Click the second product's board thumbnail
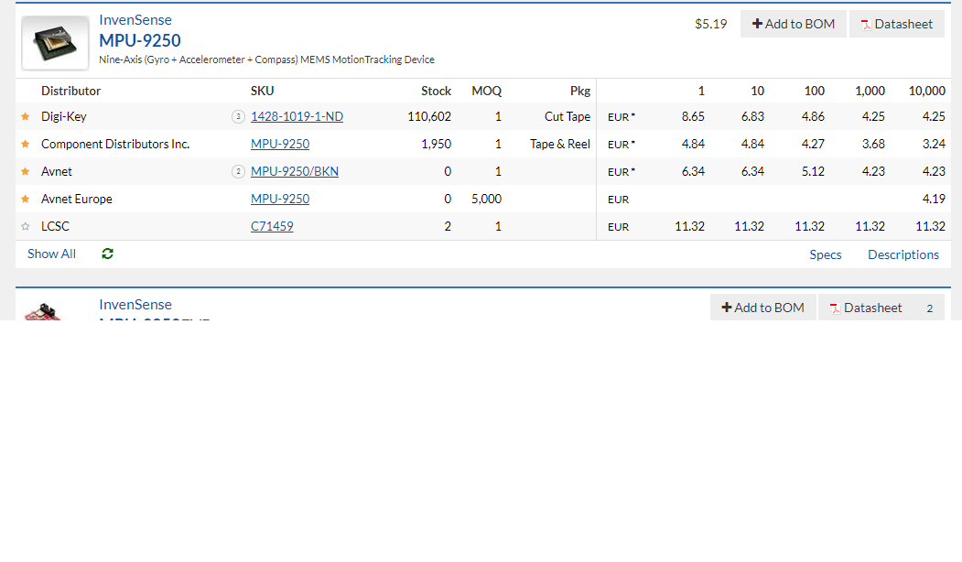962x562 pixels. pos(43,311)
